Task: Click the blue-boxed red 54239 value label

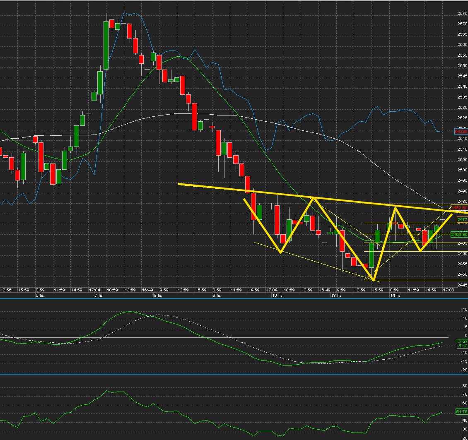Action: pos(461,131)
